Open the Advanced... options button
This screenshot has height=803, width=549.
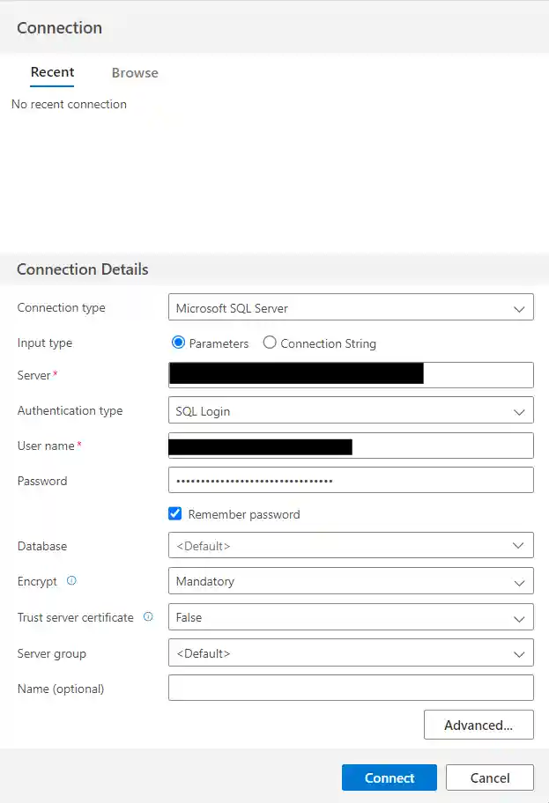[x=479, y=726]
